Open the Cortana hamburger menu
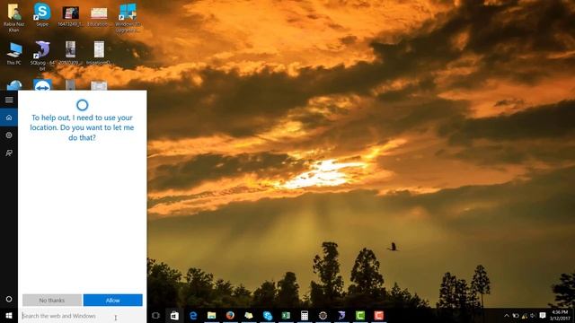Viewport: 575px width, 323px height. pyautogui.click(x=9, y=100)
